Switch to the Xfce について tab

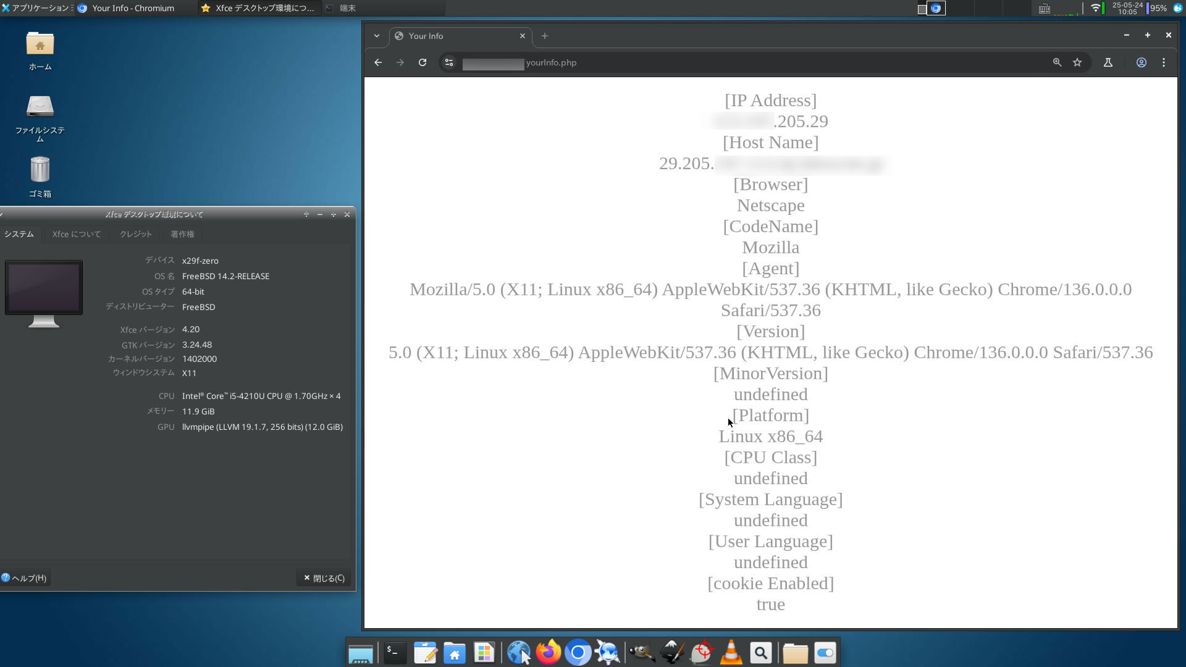point(76,234)
